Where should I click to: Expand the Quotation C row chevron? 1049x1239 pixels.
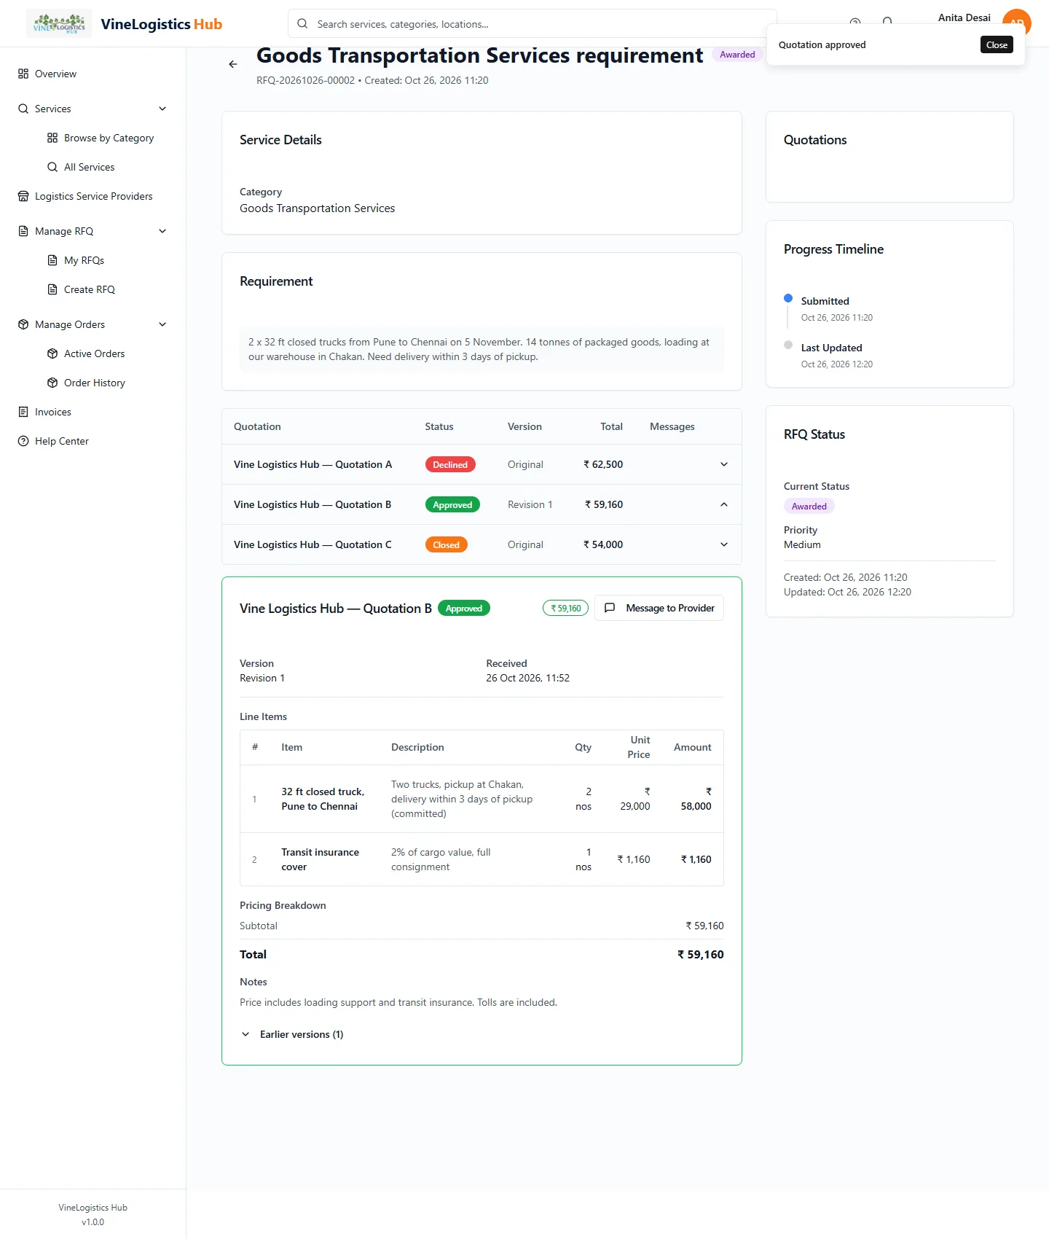pos(724,544)
